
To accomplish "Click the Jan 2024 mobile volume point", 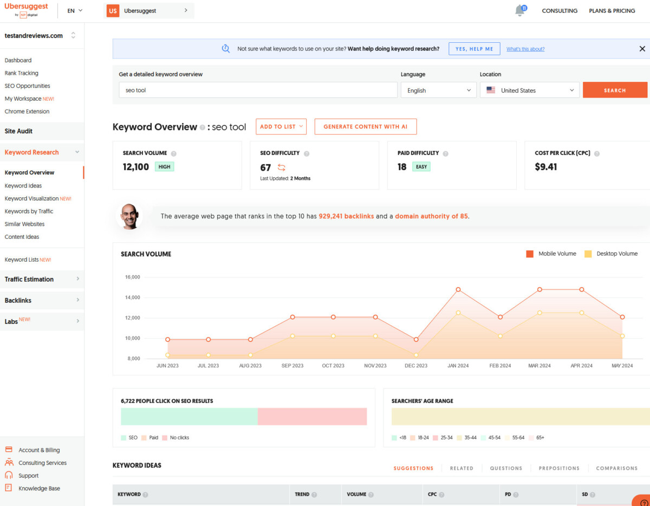I will point(458,290).
